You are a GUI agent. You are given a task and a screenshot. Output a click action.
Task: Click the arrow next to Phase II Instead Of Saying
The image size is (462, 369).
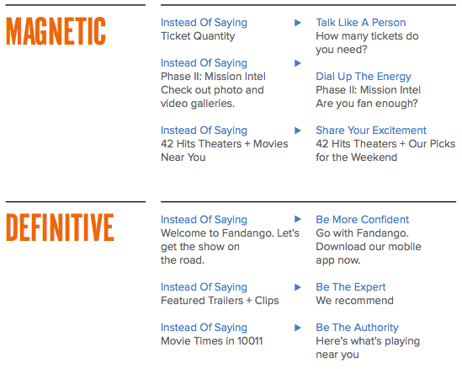click(x=298, y=63)
